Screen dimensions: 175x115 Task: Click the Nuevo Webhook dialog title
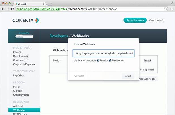[85, 44]
